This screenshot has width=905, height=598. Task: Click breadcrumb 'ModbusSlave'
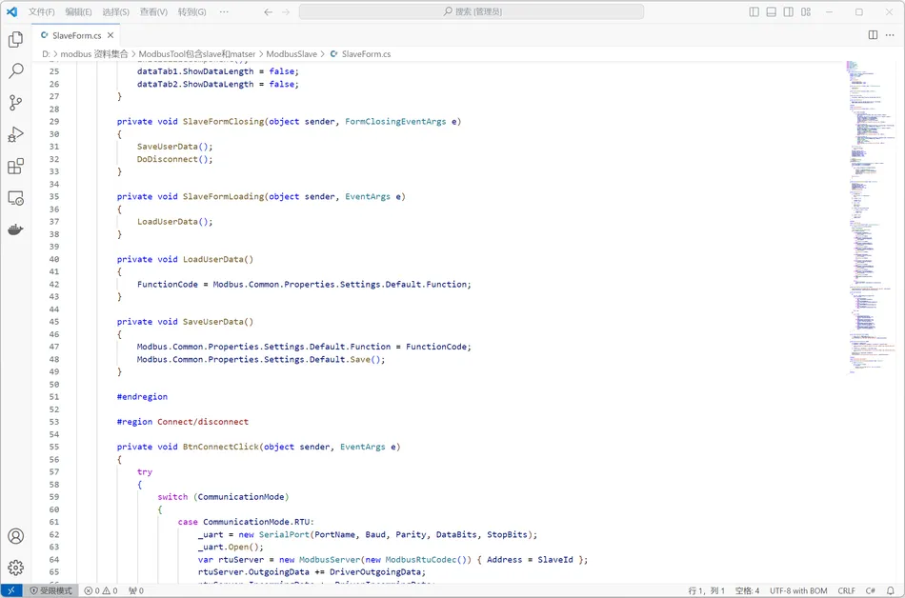point(292,53)
